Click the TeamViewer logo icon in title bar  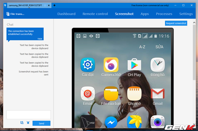pos(5,5)
